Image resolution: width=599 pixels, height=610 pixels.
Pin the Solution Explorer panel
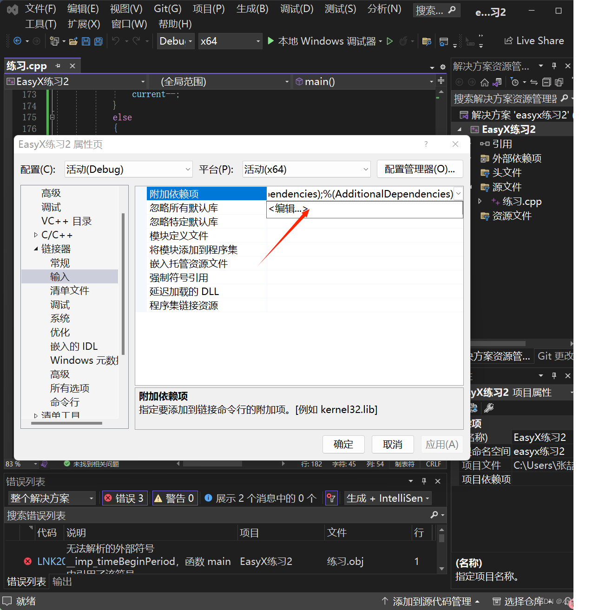pos(554,66)
